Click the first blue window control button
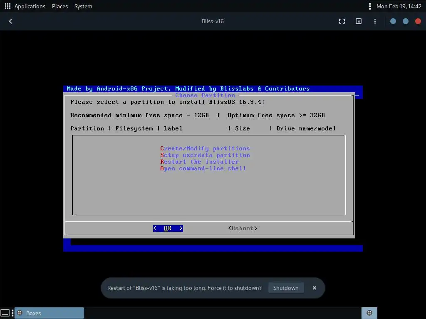The height and width of the screenshot is (319, 426). (393, 22)
